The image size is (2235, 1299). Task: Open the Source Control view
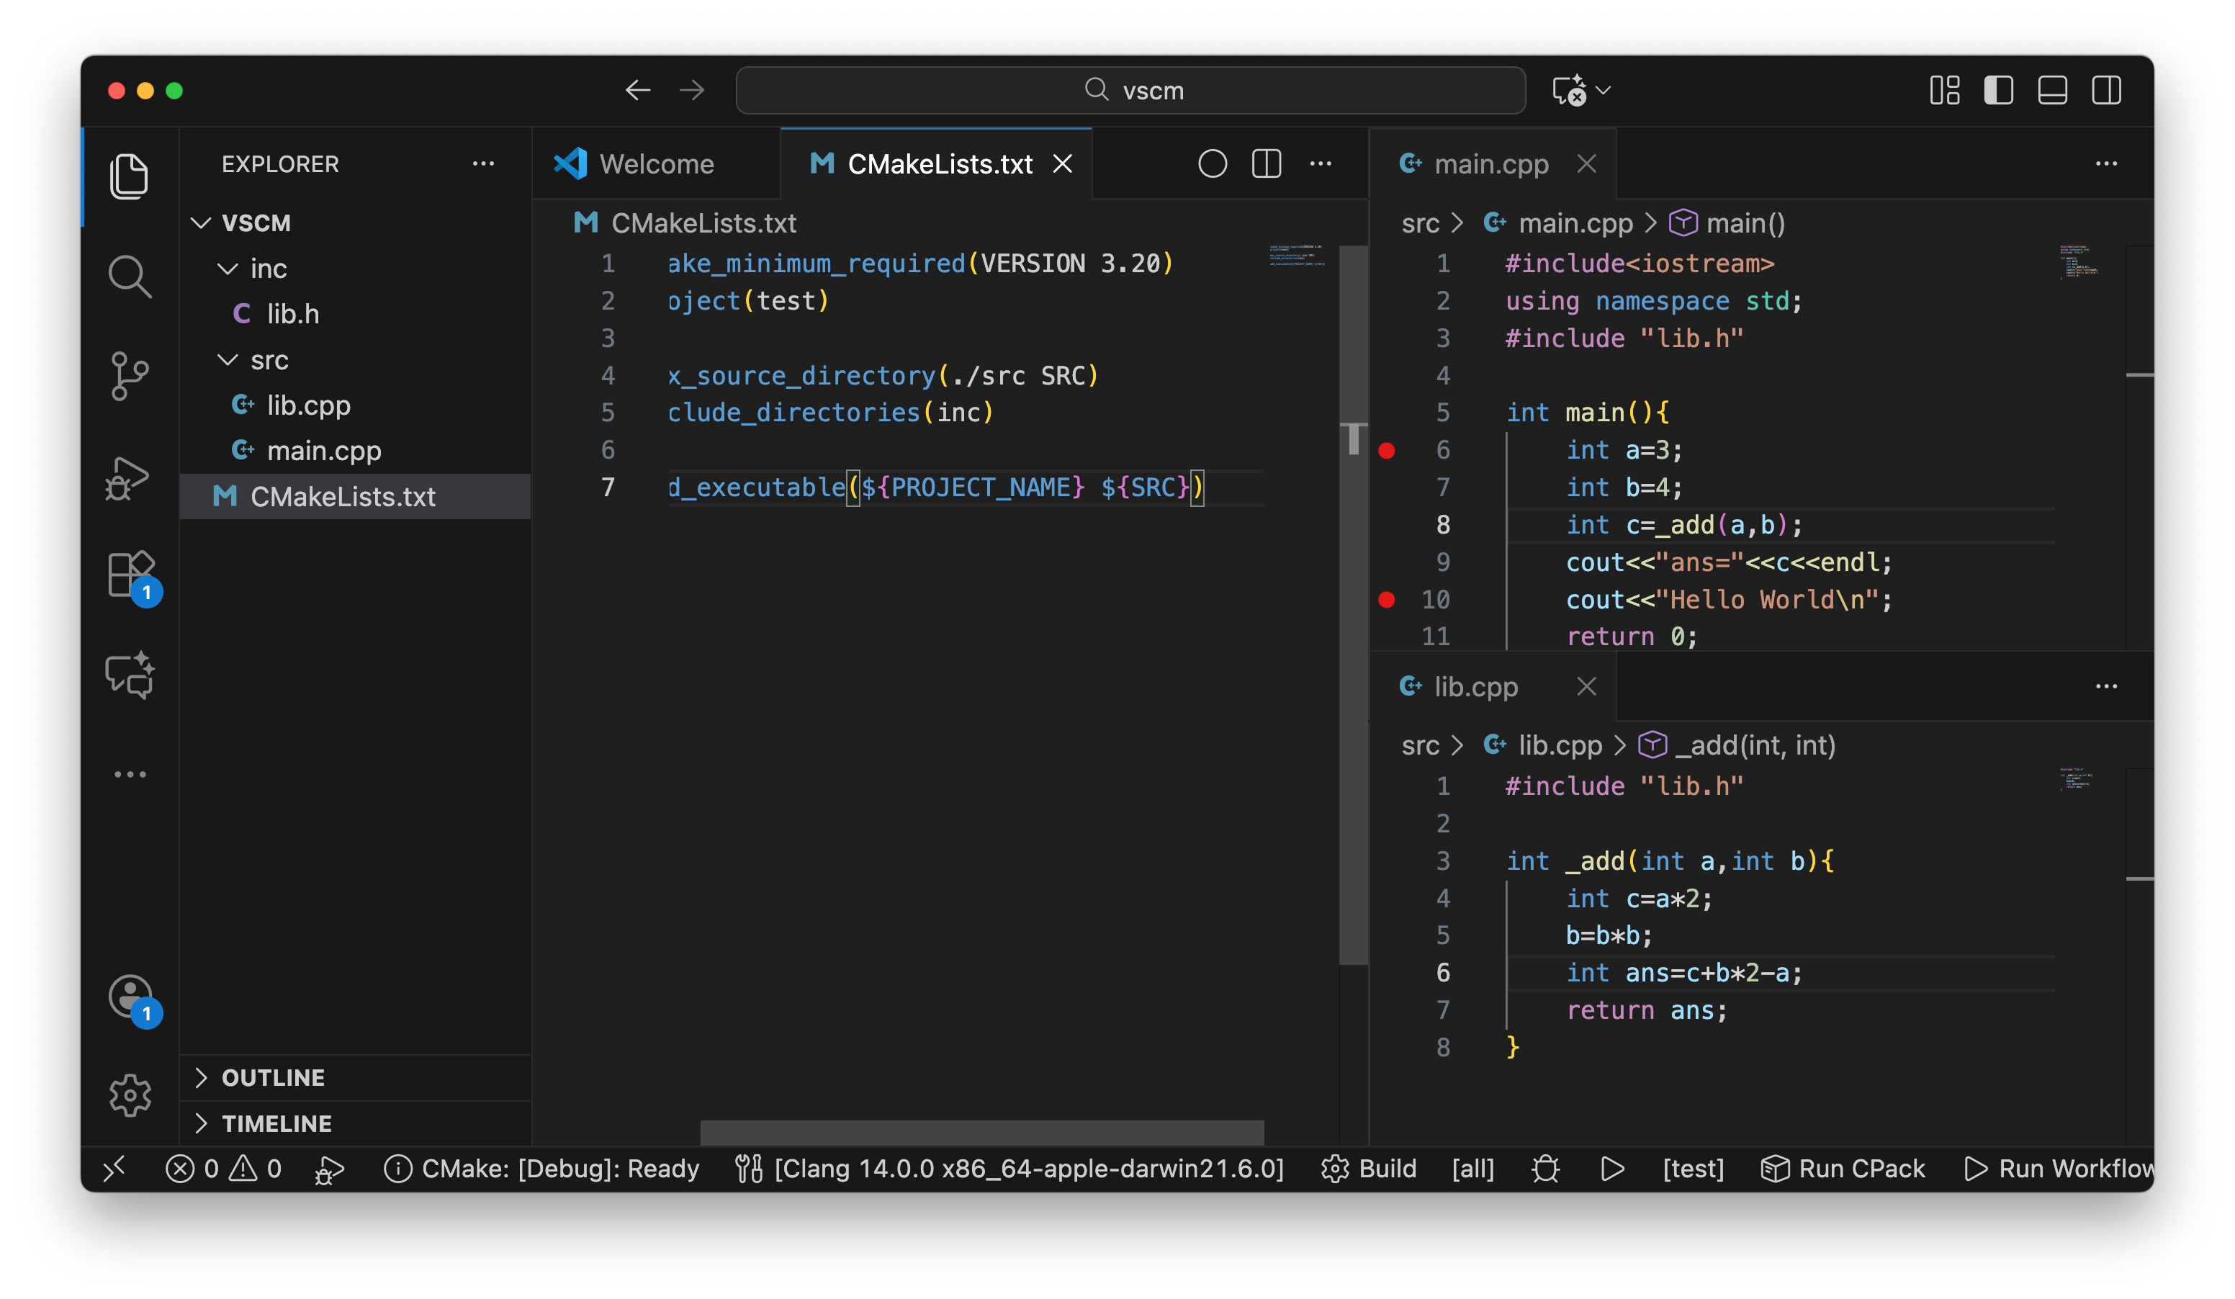[x=130, y=376]
